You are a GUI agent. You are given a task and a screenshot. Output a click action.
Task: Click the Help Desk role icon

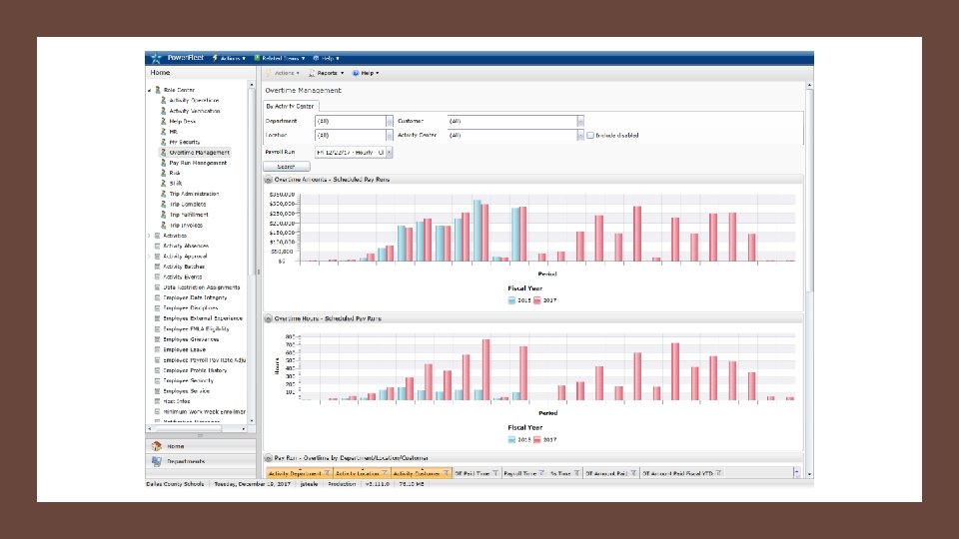[163, 121]
